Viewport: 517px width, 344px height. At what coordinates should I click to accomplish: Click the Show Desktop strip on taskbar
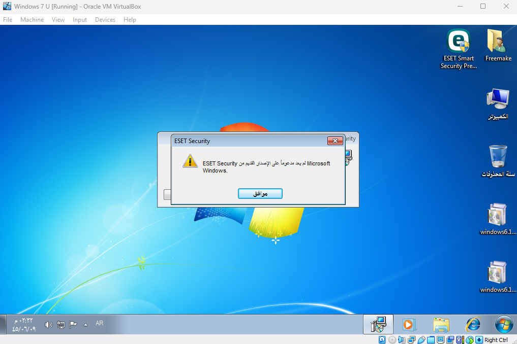(3, 324)
